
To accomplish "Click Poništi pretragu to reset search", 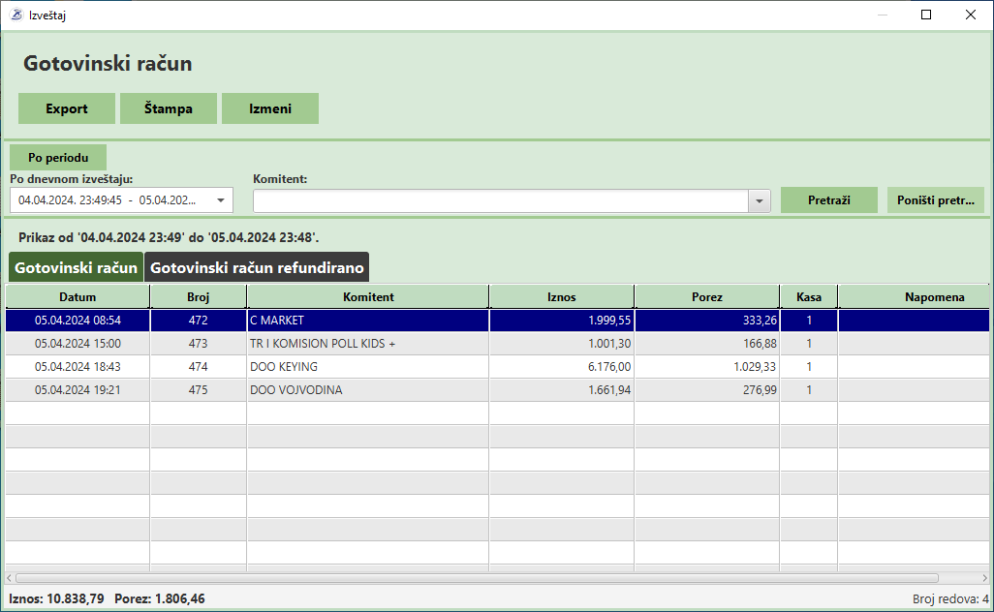I will (x=935, y=199).
